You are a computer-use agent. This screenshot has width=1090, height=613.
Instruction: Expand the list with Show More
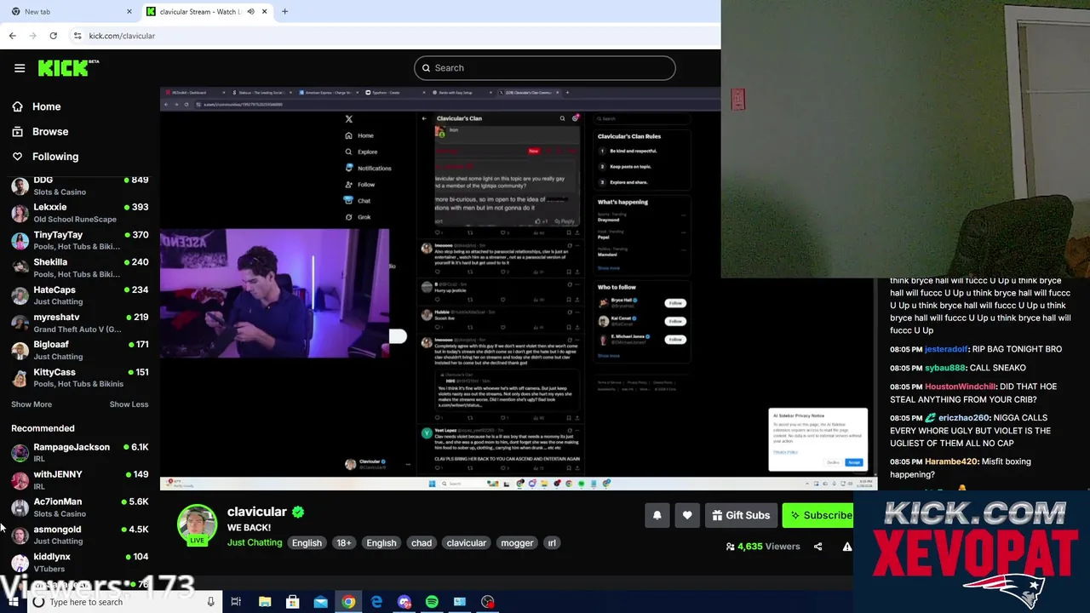pyautogui.click(x=32, y=404)
